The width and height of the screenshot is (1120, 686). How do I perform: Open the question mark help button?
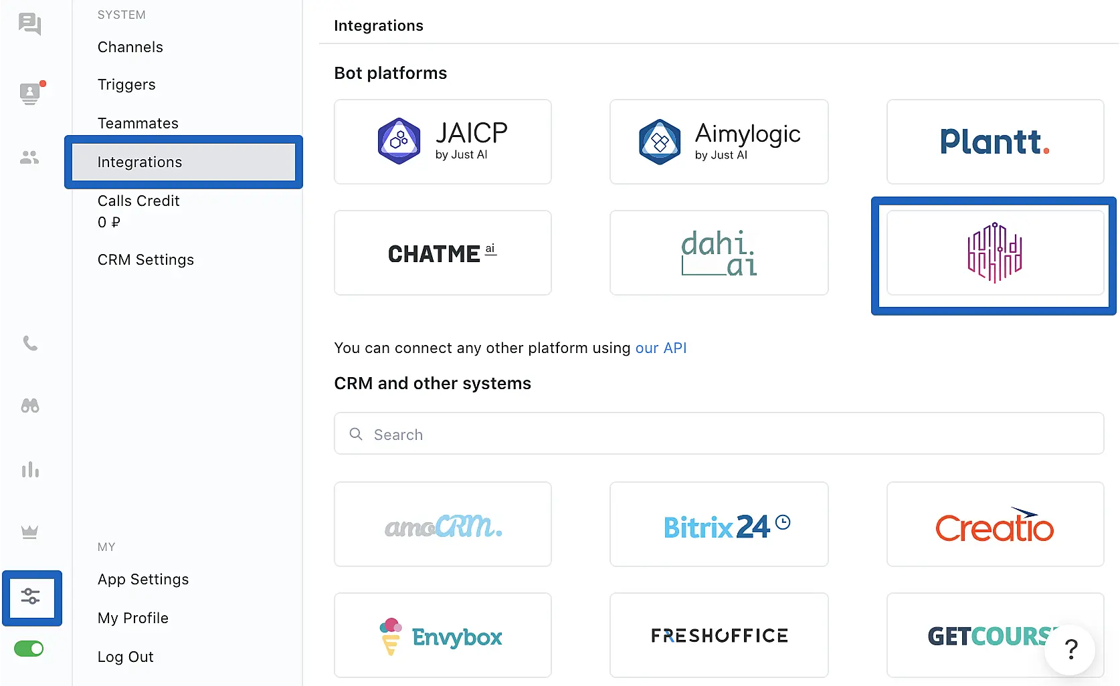[x=1070, y=649]
